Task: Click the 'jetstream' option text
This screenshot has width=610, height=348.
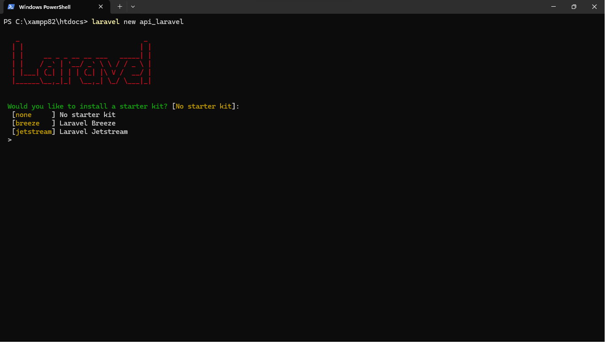Action: pos(34,132)
